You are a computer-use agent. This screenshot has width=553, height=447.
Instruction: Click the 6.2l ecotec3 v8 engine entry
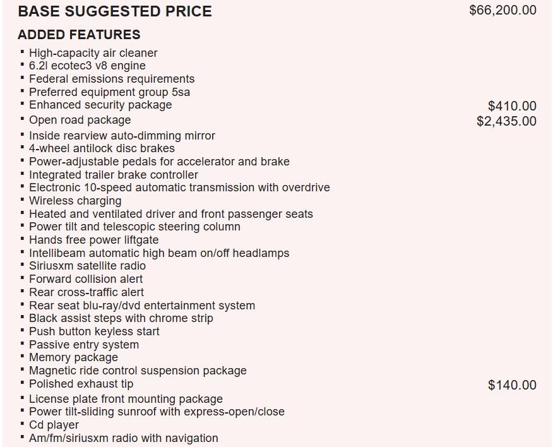(x=87, y=66)
